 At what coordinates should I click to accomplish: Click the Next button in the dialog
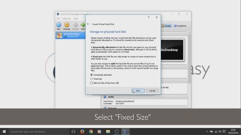(x=138, y=91)
